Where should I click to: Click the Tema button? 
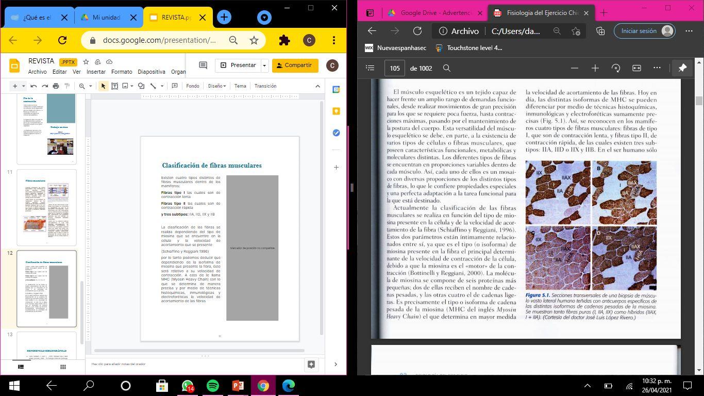[240, 86]
